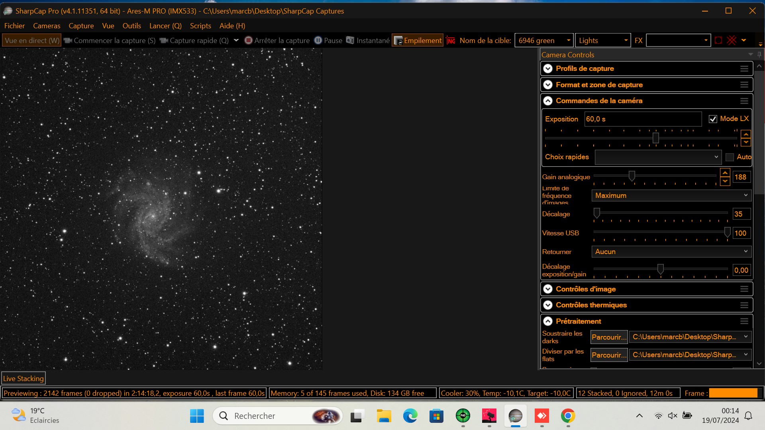The image size is (765, 430).
Task: Click Parcourir next to Soustraire les darks
Action: [x=608, y=337]
